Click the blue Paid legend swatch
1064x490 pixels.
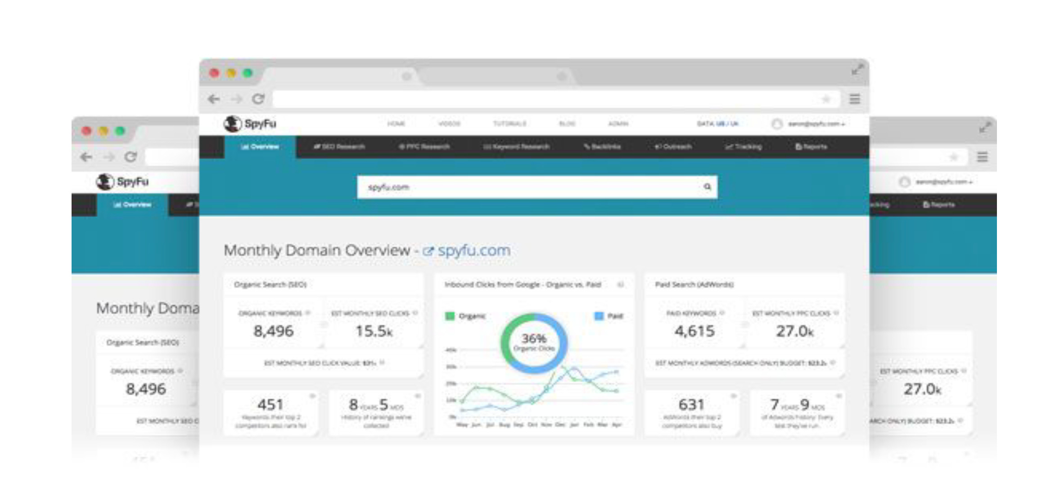click(599, 316)
